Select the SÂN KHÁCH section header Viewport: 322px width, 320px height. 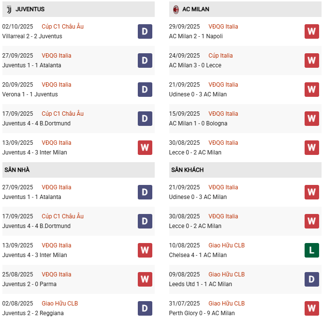tap(187, 170)
